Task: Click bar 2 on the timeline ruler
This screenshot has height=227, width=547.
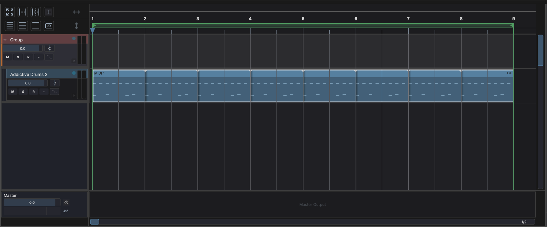Action: click(x=145, y=19)
